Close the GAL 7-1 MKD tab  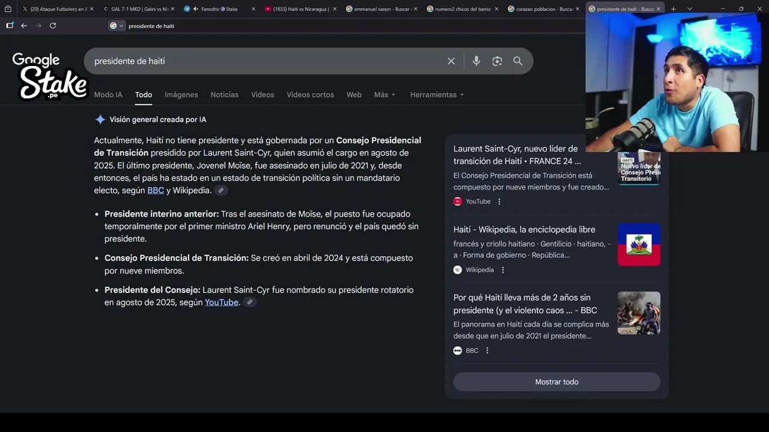172,9
